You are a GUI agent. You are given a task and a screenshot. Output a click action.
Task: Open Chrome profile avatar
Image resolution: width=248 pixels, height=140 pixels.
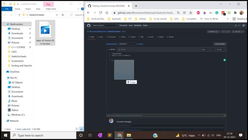241,13
